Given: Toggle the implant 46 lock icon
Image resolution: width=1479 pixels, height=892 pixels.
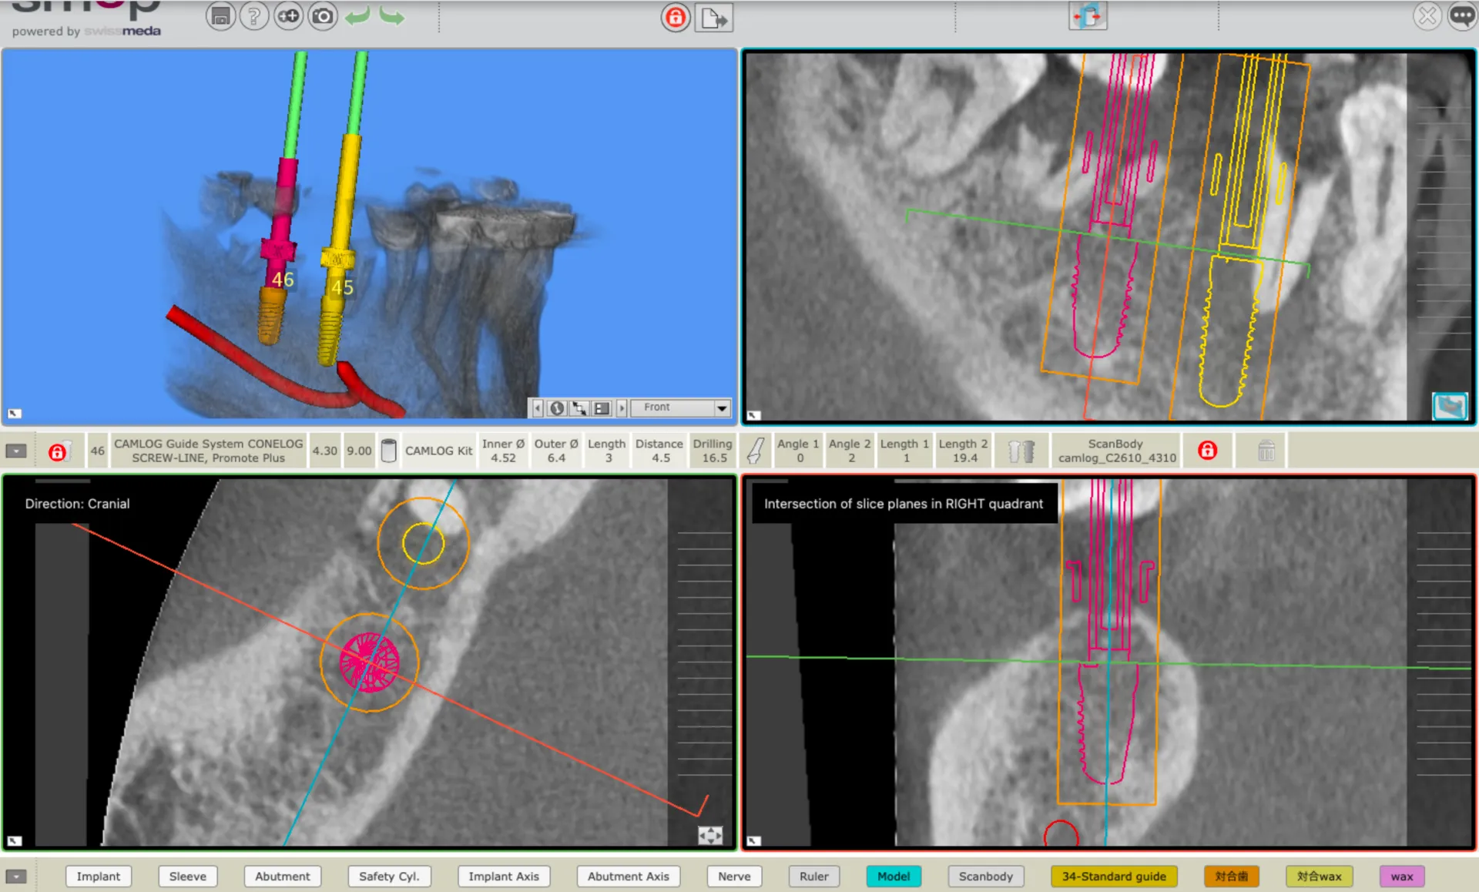Looking at the screenshot, I should [x=58, y=451].
